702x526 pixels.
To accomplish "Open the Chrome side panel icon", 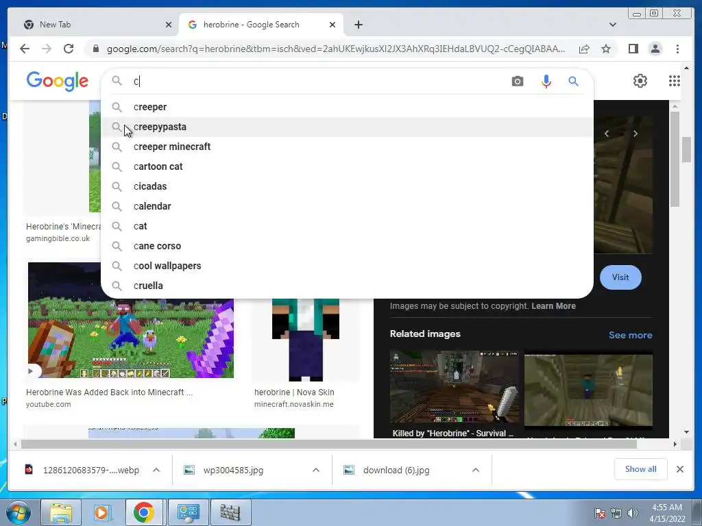I will [633, 49].
